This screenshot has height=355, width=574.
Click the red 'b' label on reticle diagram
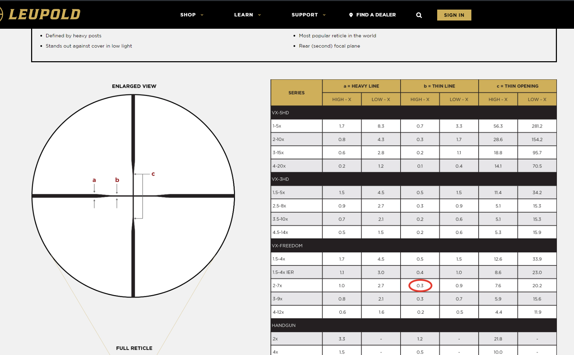(117, 180)
